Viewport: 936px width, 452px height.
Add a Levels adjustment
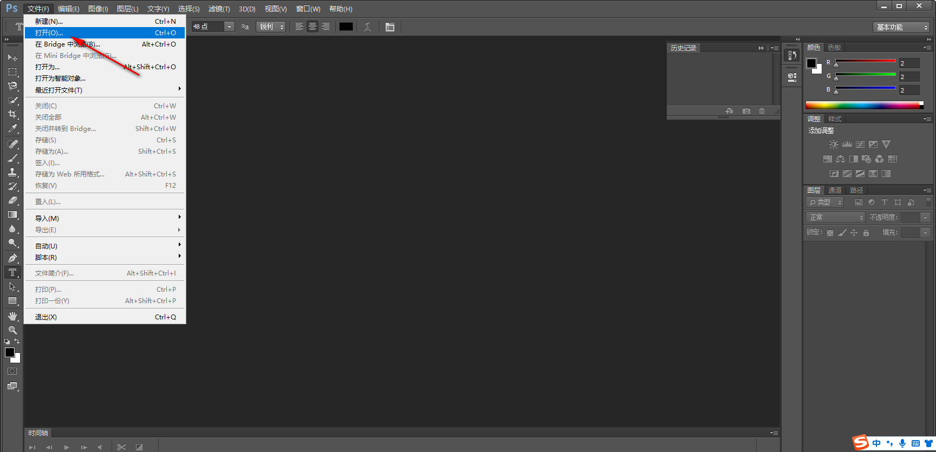[x=847, y=145]
